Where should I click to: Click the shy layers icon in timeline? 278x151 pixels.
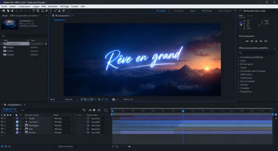(90, 110)
